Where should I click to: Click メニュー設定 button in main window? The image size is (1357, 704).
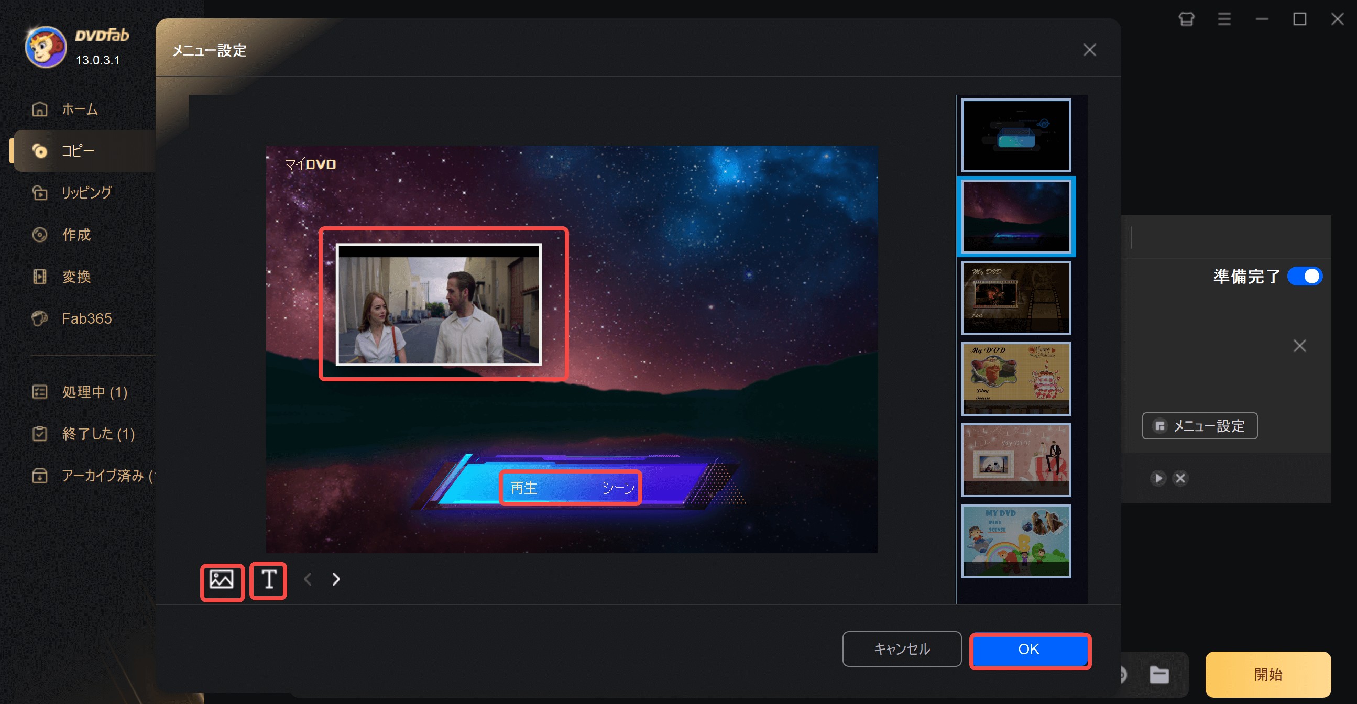[1199, 425]
